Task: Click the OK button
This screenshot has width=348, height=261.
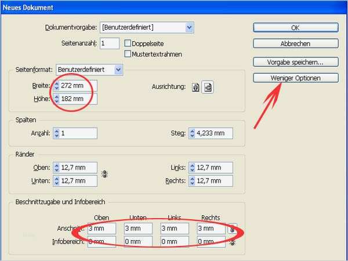Action: (x=296, y=28)
